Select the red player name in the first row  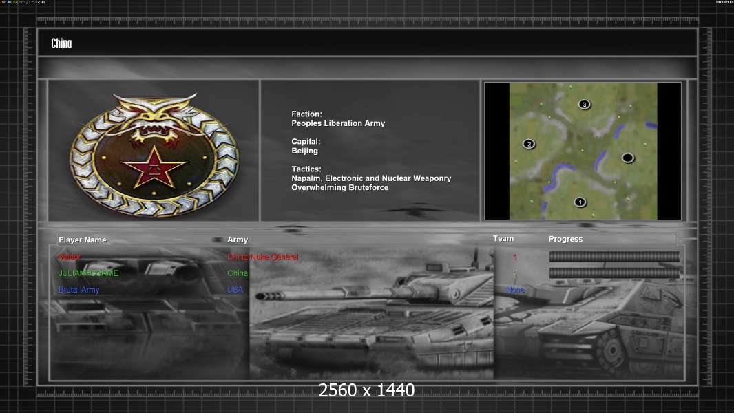[70, 257]
